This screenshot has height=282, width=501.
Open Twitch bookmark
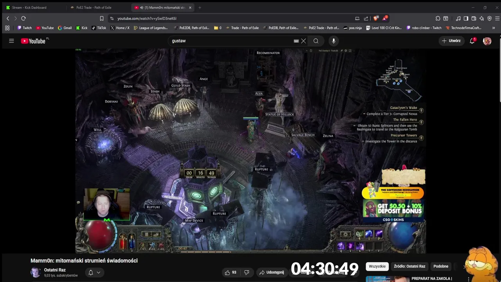(x=25, y=28)
